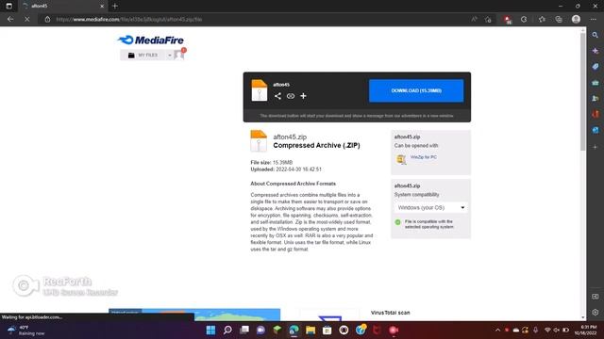
Task: Click the MediaFire logo
Action: click(151, 40)
